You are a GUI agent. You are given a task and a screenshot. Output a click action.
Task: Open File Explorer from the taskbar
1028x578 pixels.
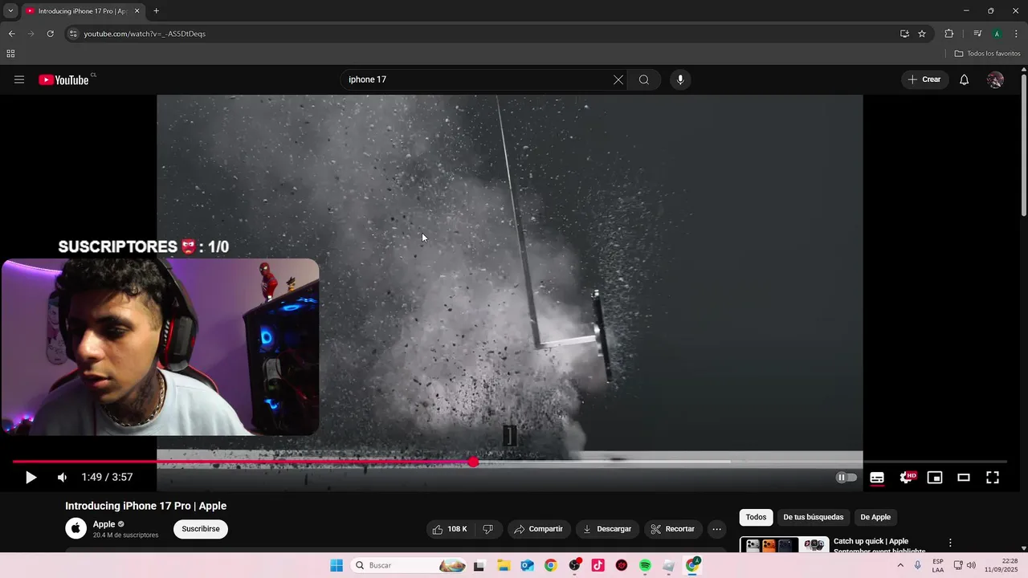point(503,565)
